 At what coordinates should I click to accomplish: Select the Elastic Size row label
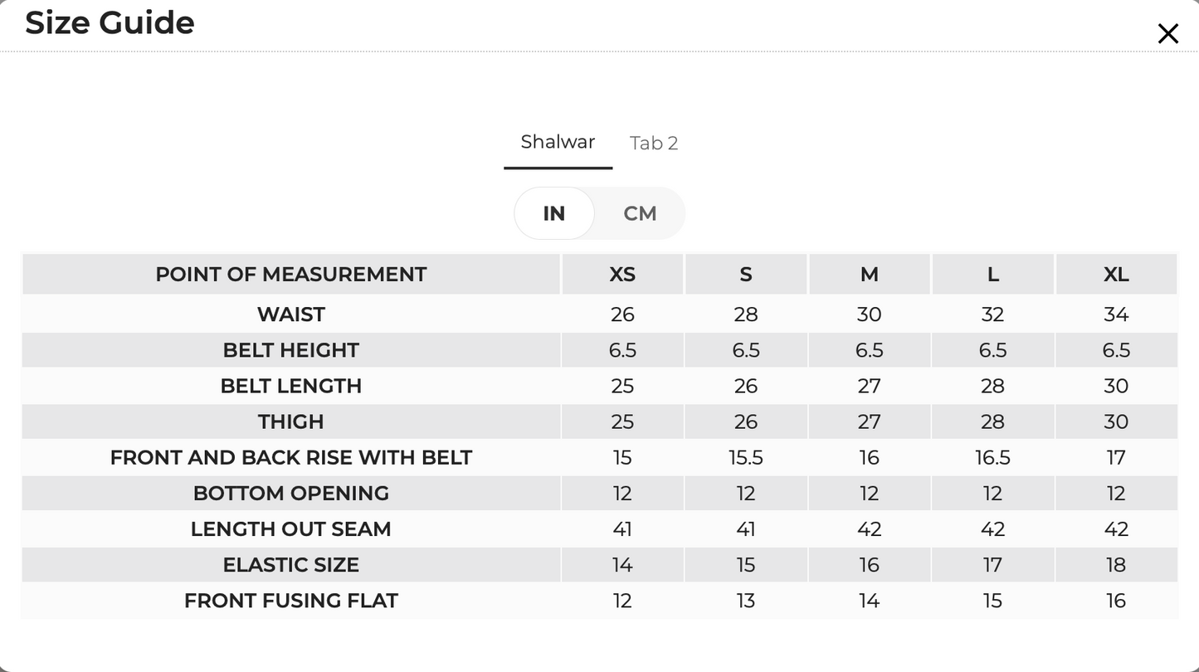(291, 564)
